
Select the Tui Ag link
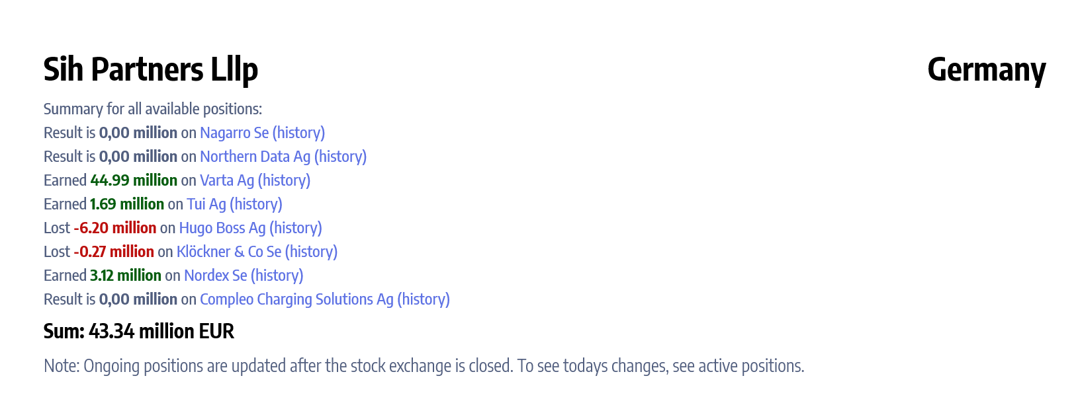pos(206,204)
